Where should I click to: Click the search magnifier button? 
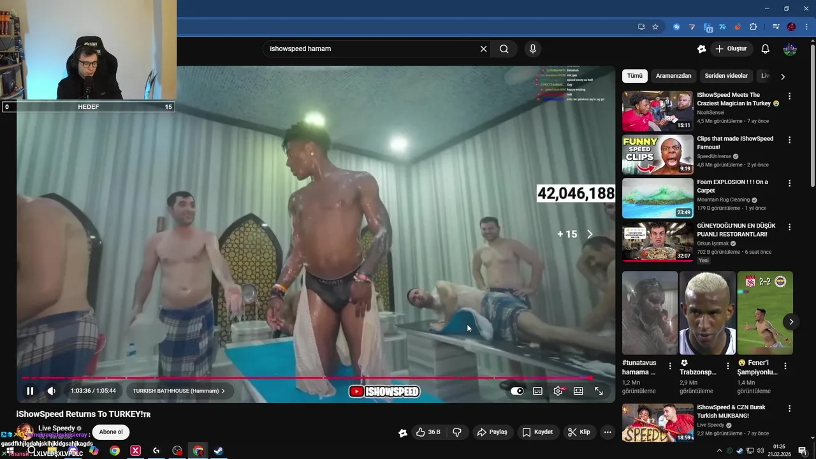coord(504,48)
